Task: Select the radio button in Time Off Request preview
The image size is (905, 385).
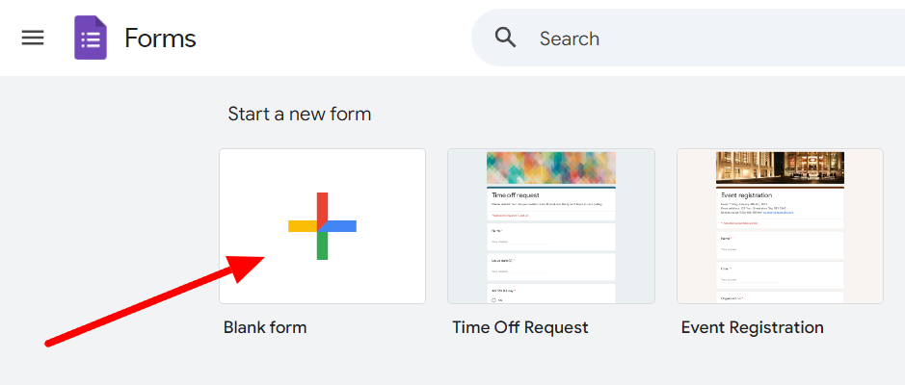Action: click(494, 300)
